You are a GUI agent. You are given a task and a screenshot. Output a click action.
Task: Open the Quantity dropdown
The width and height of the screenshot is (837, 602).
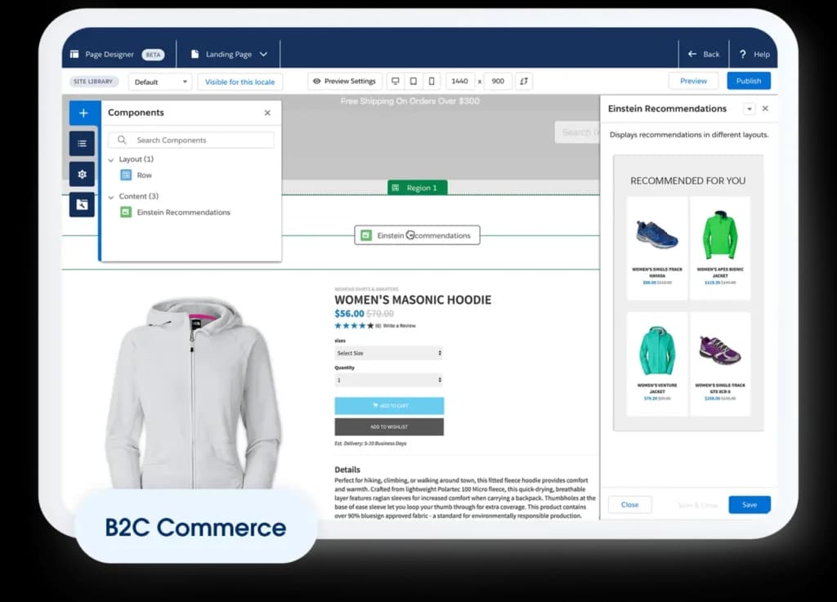388,380
